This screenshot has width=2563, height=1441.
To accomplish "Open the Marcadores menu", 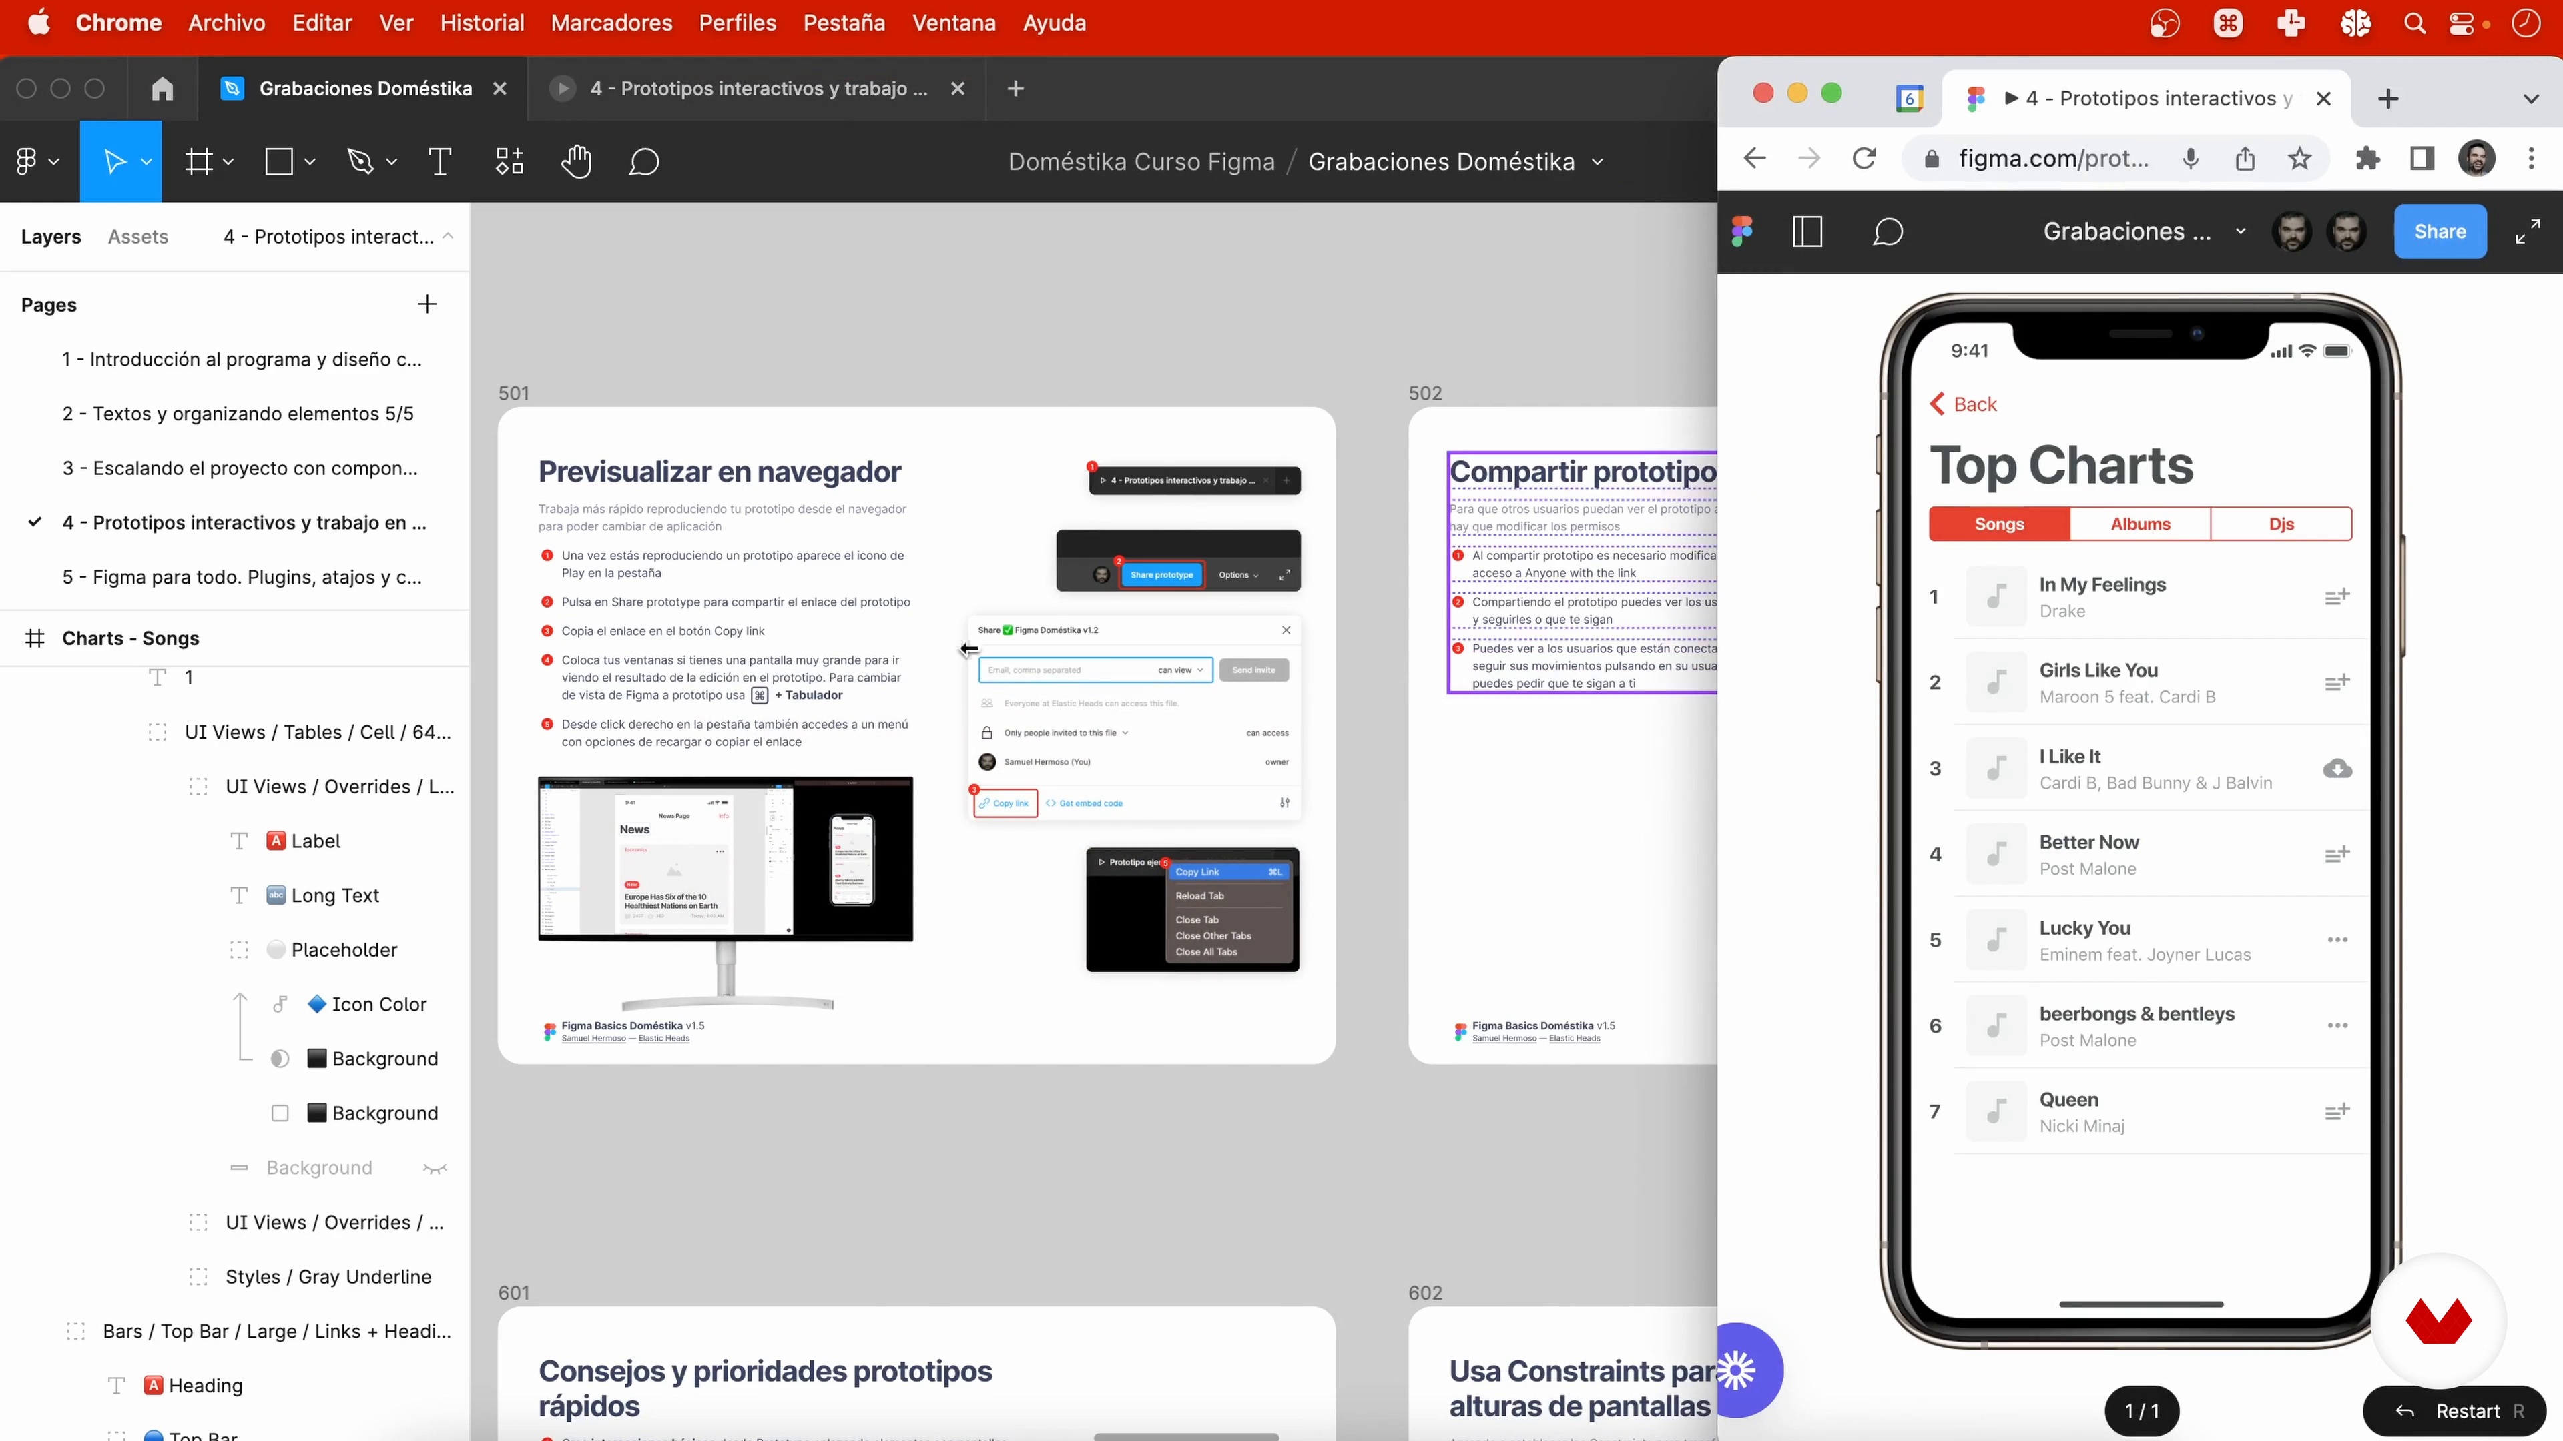I will click(x=612, y=23).
